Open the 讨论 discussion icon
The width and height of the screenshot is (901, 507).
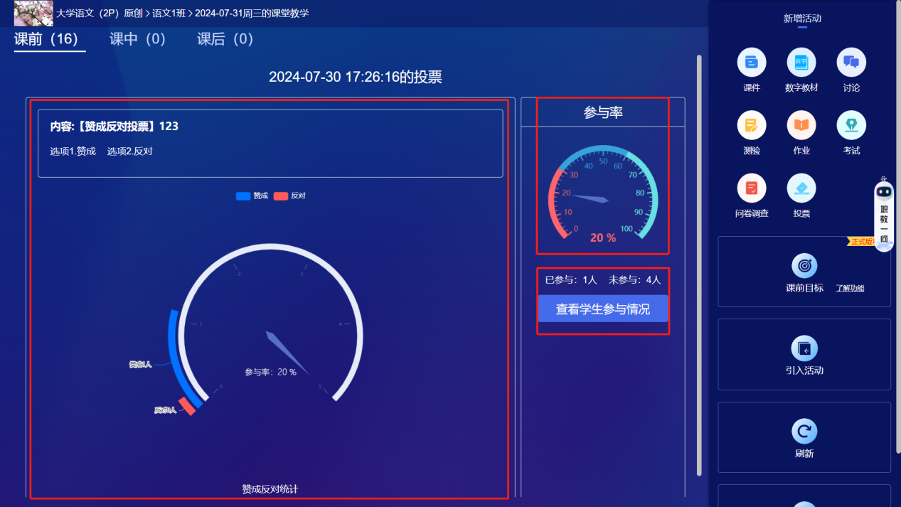tap(851, 62)
